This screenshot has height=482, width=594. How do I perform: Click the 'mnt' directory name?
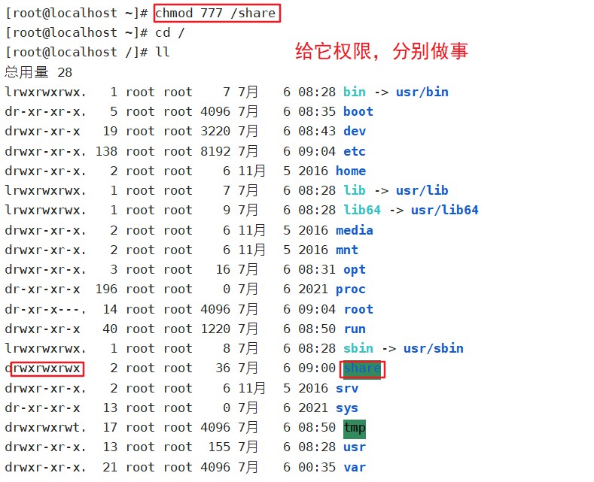tap(346, 250)
